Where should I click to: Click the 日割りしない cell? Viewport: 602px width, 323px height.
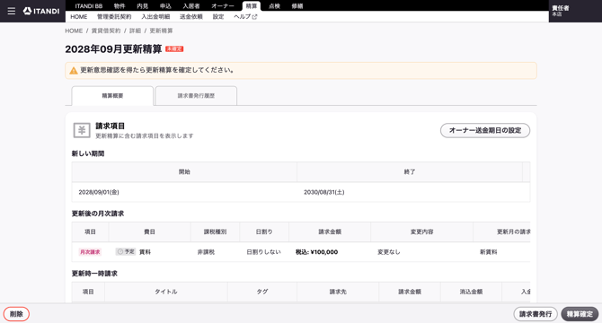263,252
